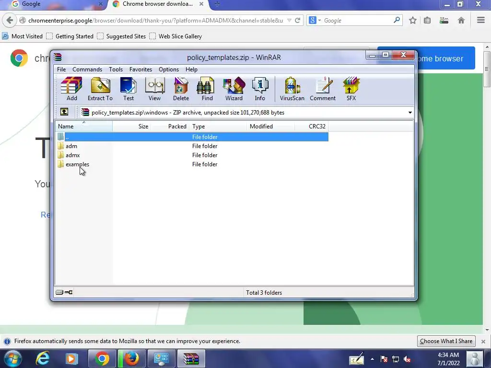Click the SFX toolbar icon
Image resolution: width=491 pixels, height=368 pixels.
pos(351,89)
